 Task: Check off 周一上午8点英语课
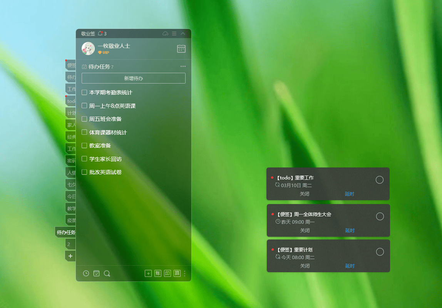[84, 105]
